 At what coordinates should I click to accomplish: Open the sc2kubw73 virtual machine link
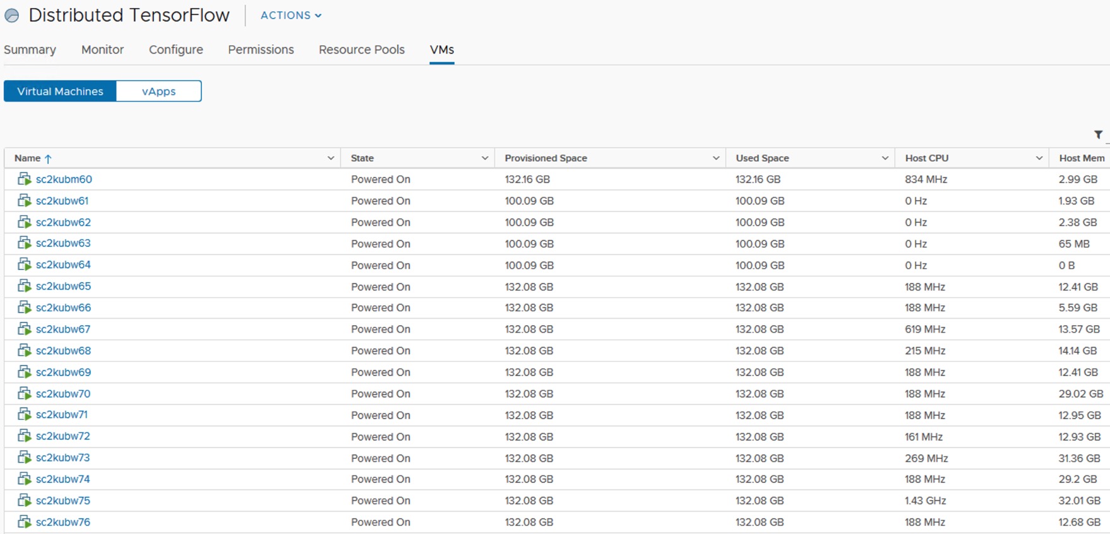pyautogui.click(x=63, y=458)
